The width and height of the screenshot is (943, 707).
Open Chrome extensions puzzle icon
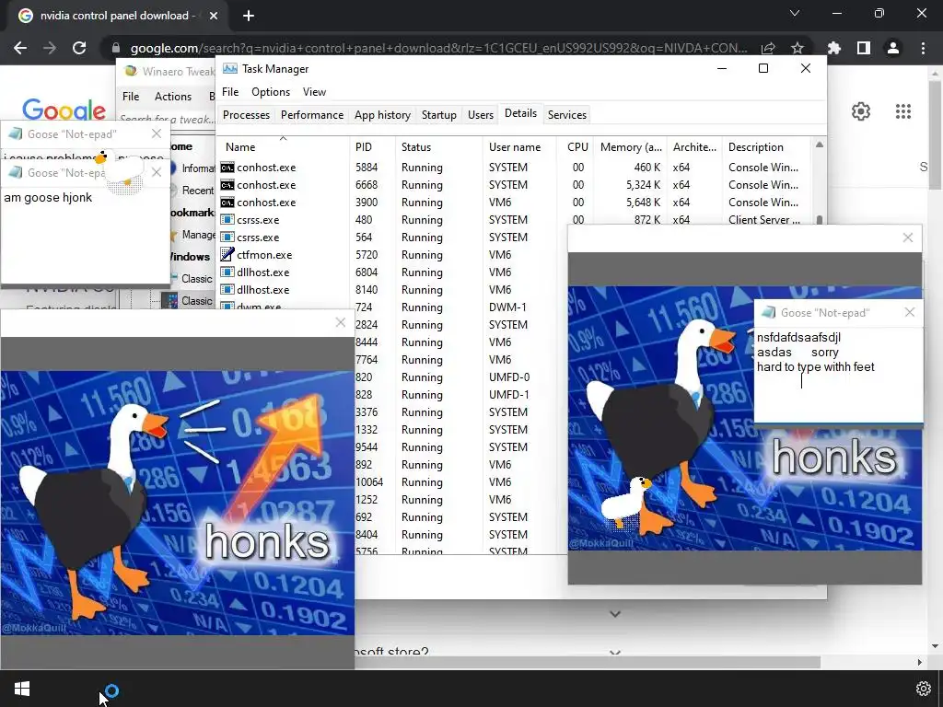(834, 48)
